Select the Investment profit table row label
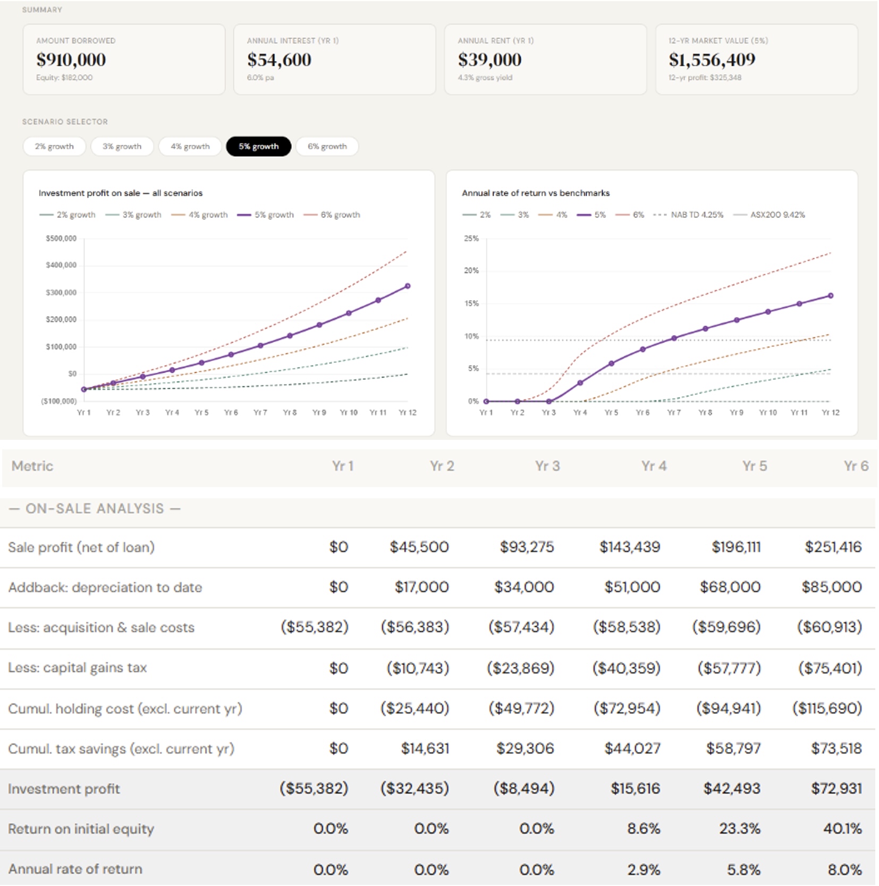This screenshot has height=886, width=879. click(x=64, y=789)
